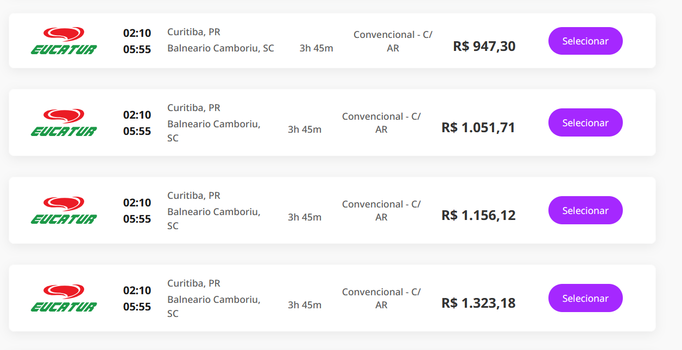Click the 05:55 arrival time on the R$ 1.051,71 trip
682x350 pixels.
tap(137, 131)
